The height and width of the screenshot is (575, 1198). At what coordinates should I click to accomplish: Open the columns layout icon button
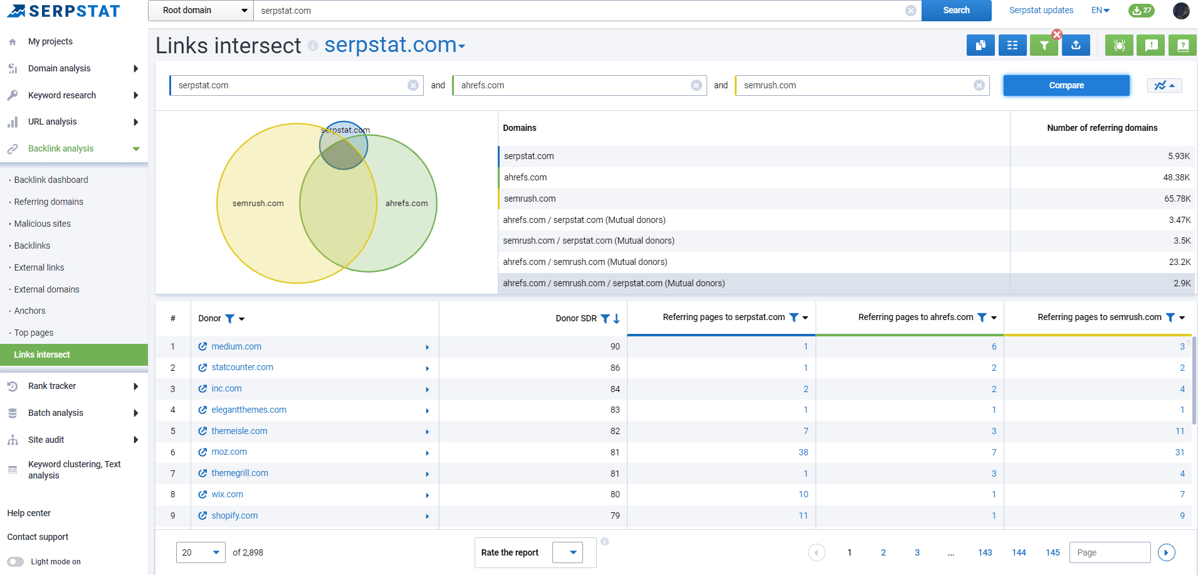[1012, 45]
